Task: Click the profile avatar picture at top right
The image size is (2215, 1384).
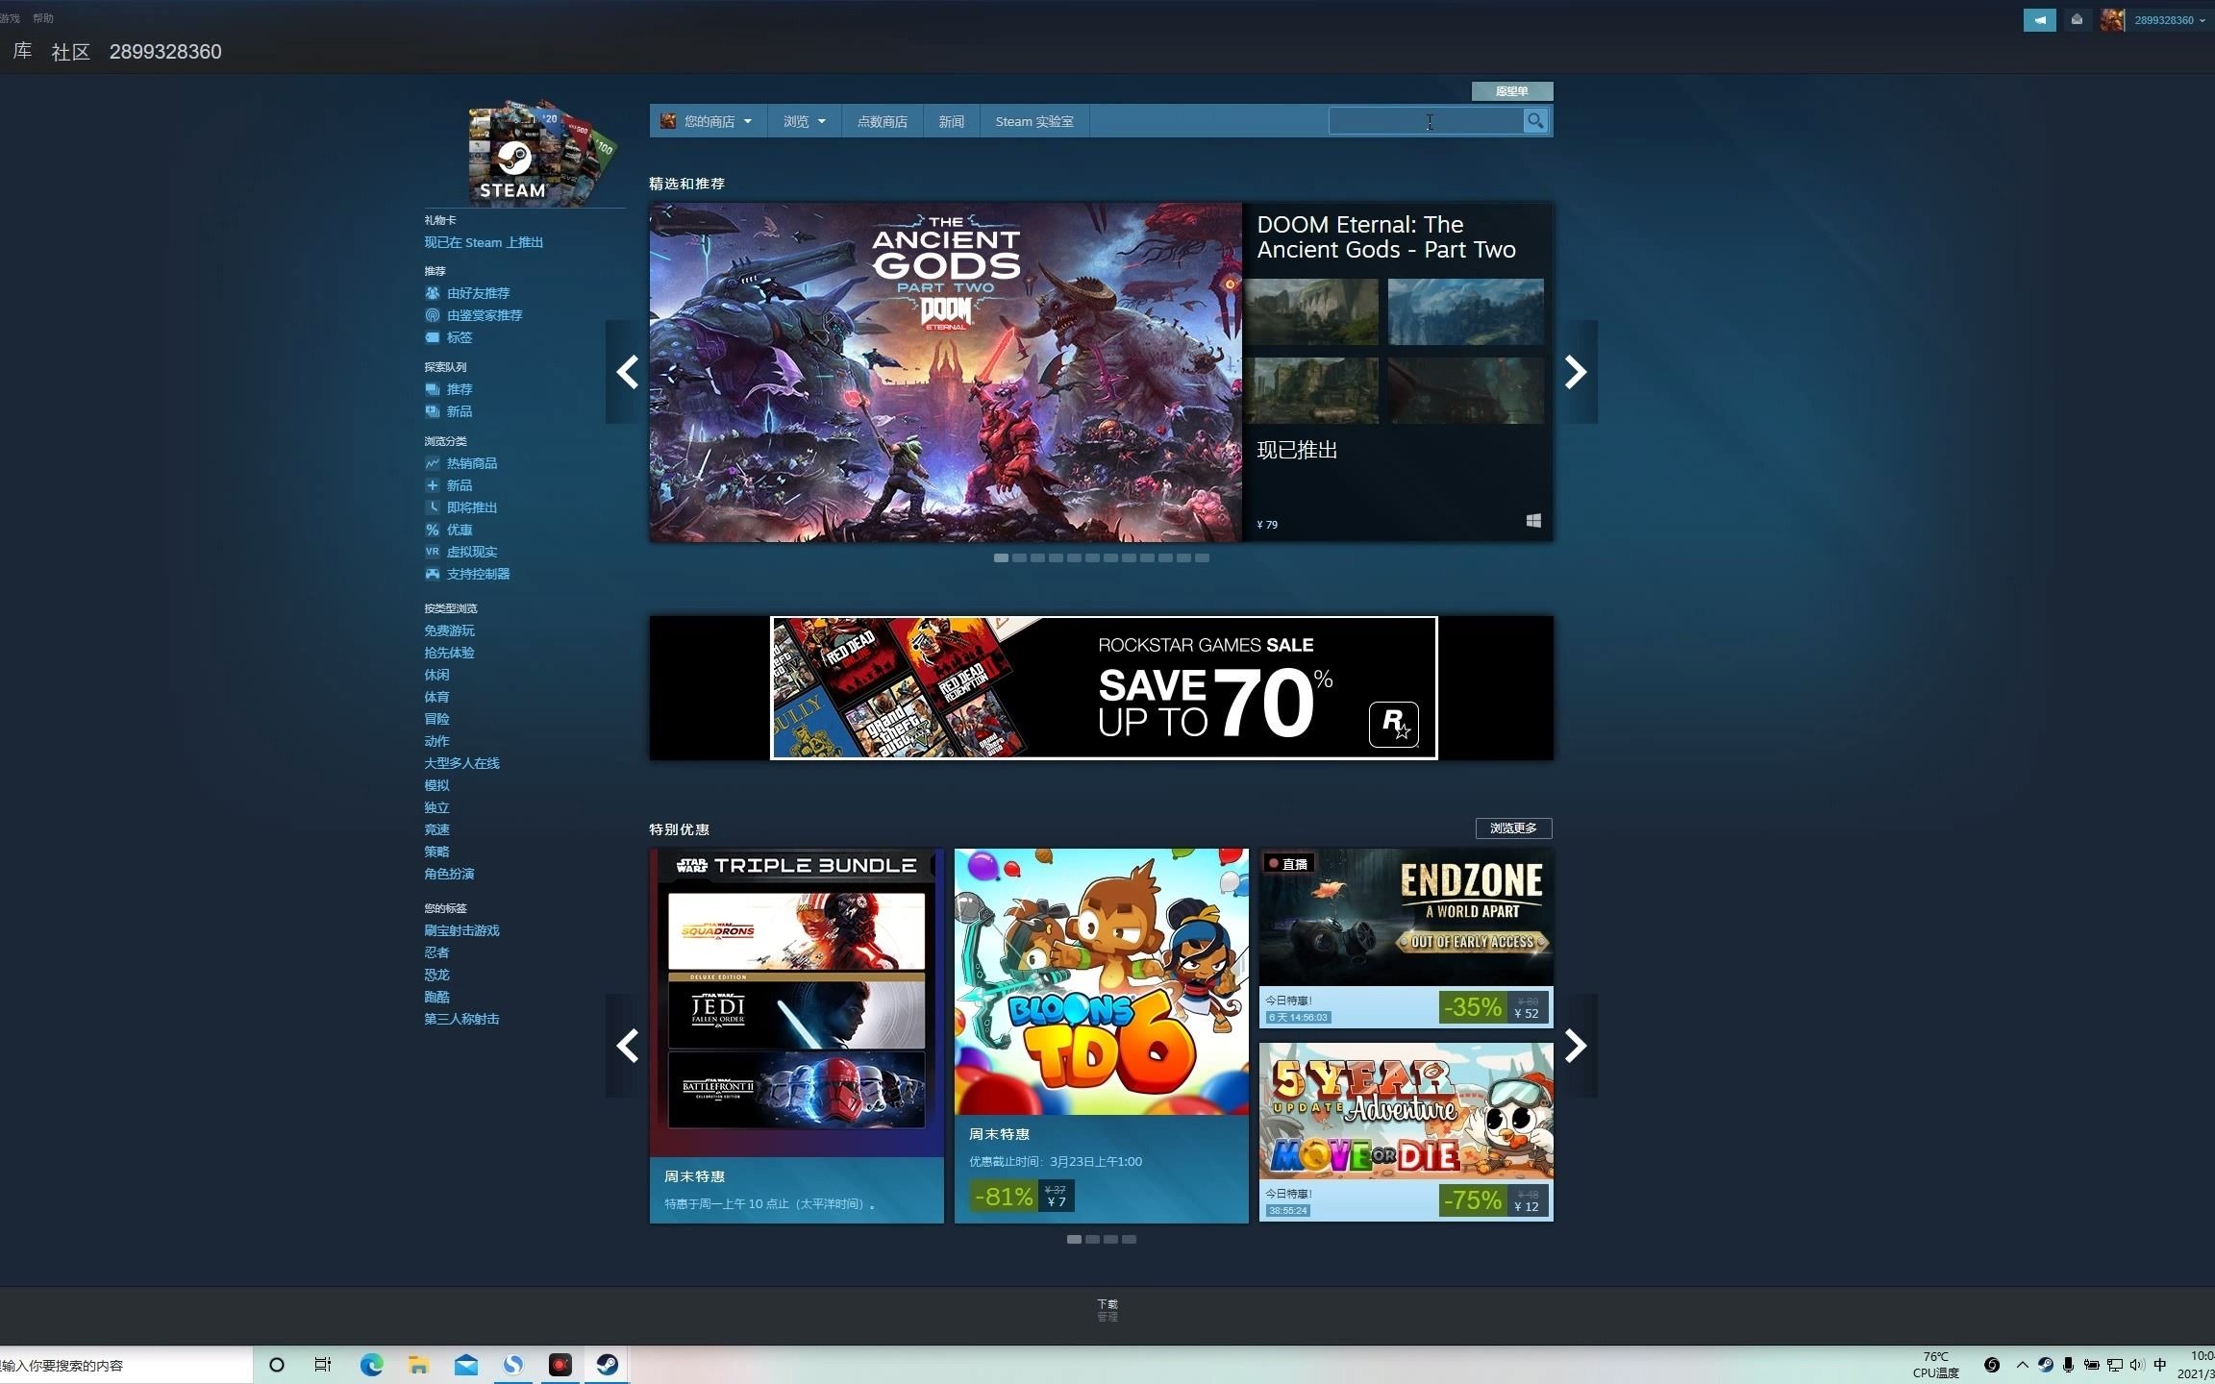Action: [x=2112, y=20]
